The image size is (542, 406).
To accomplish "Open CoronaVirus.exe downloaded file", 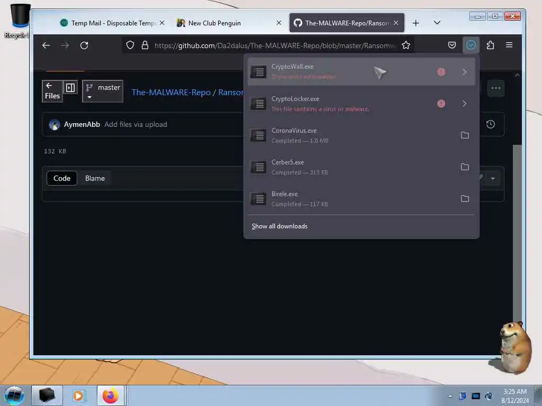I will pyautogui.click(x=351, y=135).
